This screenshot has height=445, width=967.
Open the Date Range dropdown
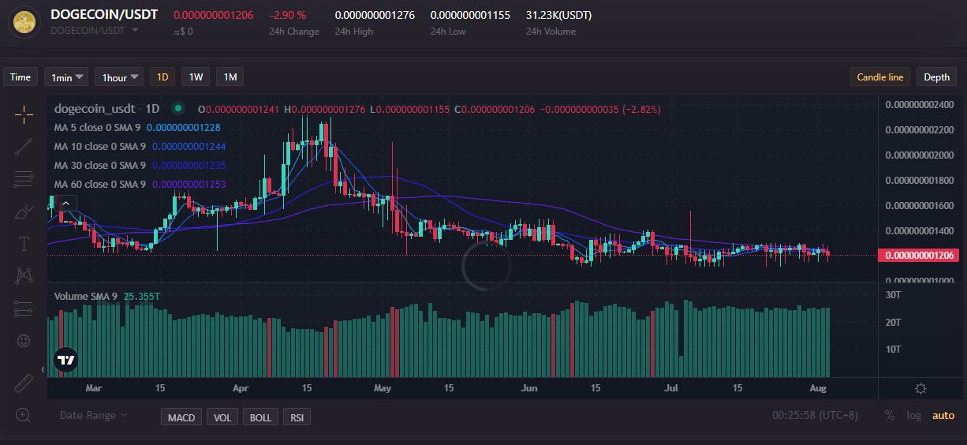93,416
